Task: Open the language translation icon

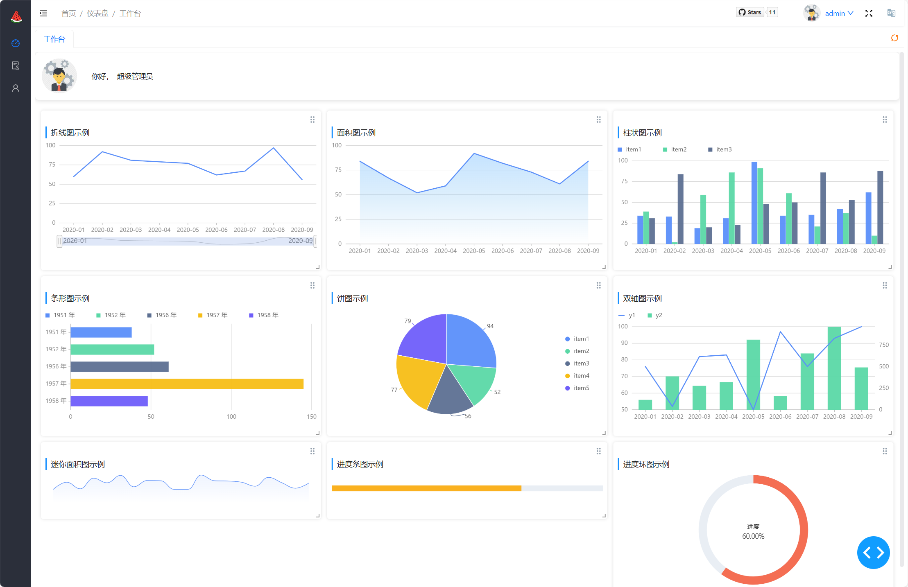Action: click(x=891, y=13)
